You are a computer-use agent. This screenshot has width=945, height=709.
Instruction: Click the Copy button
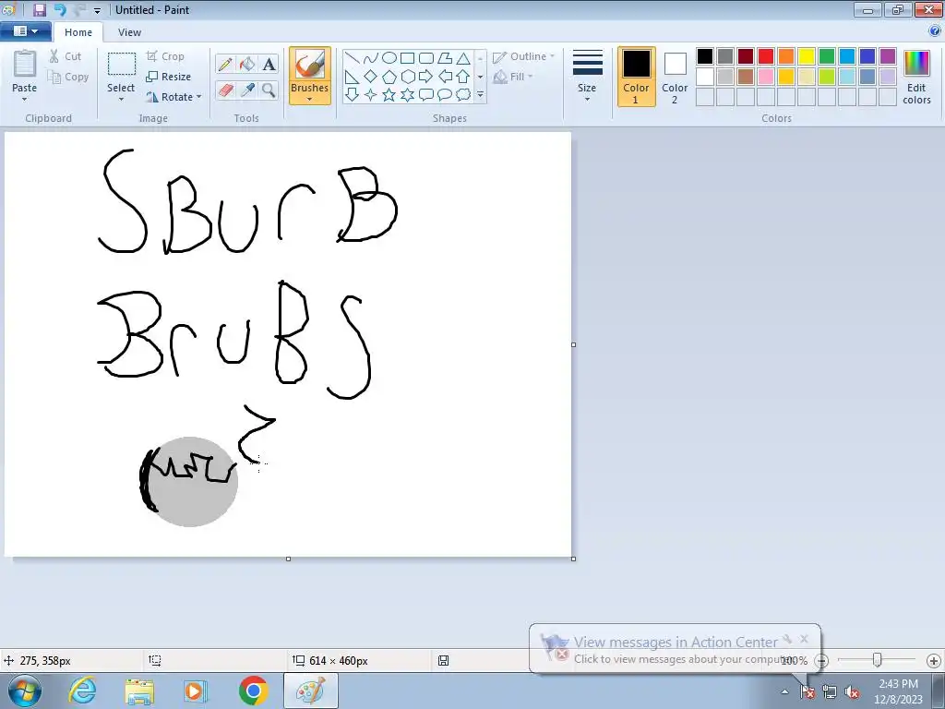[x=68, y=77]
